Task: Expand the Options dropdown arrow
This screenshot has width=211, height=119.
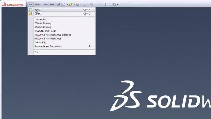Action: (x=118, y=4)
